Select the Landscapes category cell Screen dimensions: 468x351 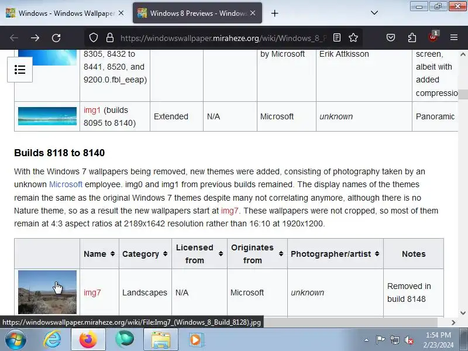[144, 292]
